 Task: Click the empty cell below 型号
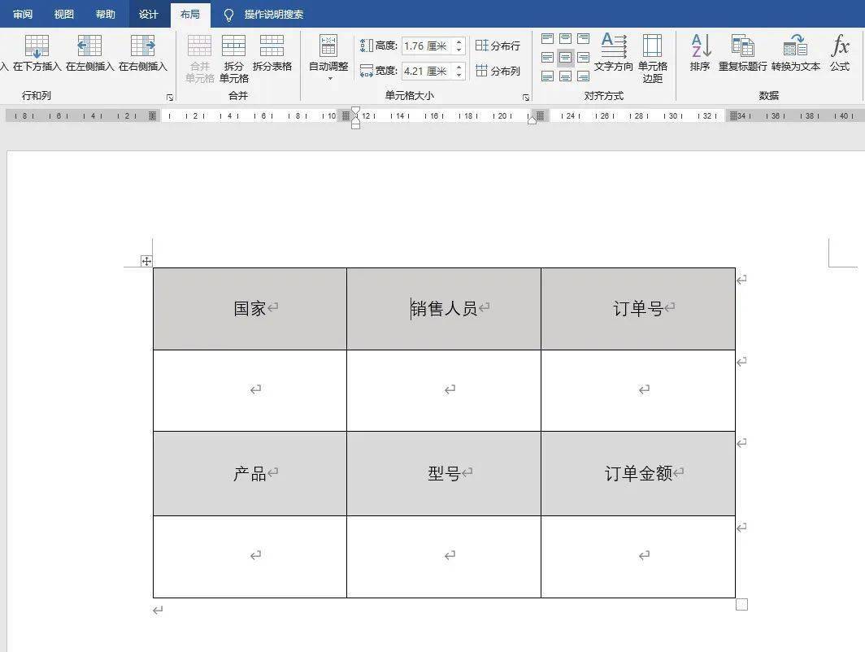click(444, 557)
